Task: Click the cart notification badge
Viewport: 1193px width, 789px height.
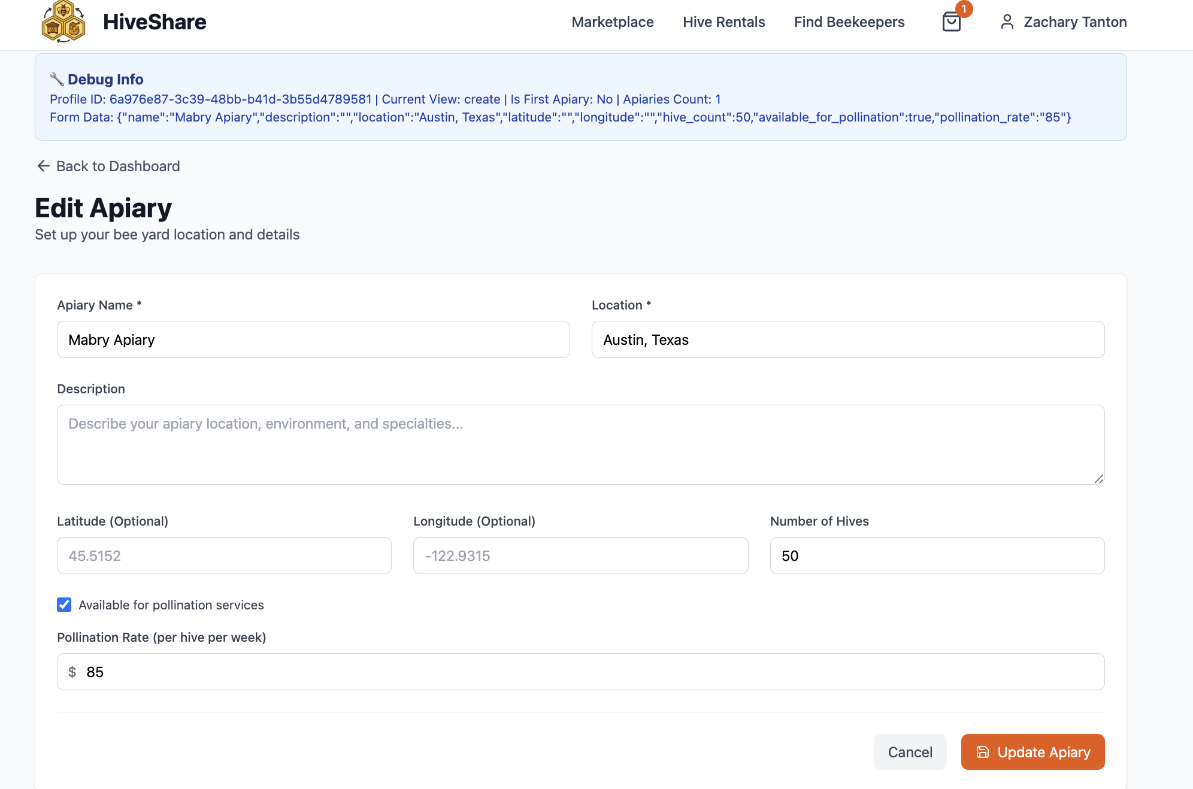Action: [964, 9]
